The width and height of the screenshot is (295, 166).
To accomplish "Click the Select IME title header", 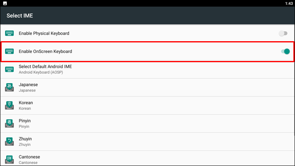I will (x=20, y=16).
